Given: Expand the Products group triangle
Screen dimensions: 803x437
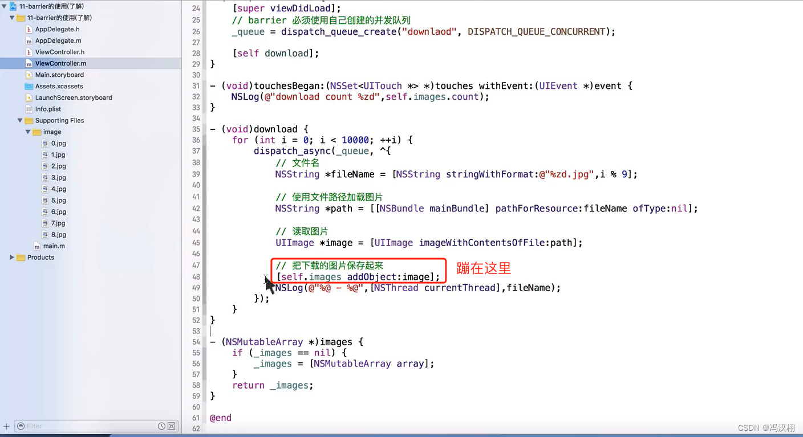Looking at the screenshot, I should [x=12, y=257].
